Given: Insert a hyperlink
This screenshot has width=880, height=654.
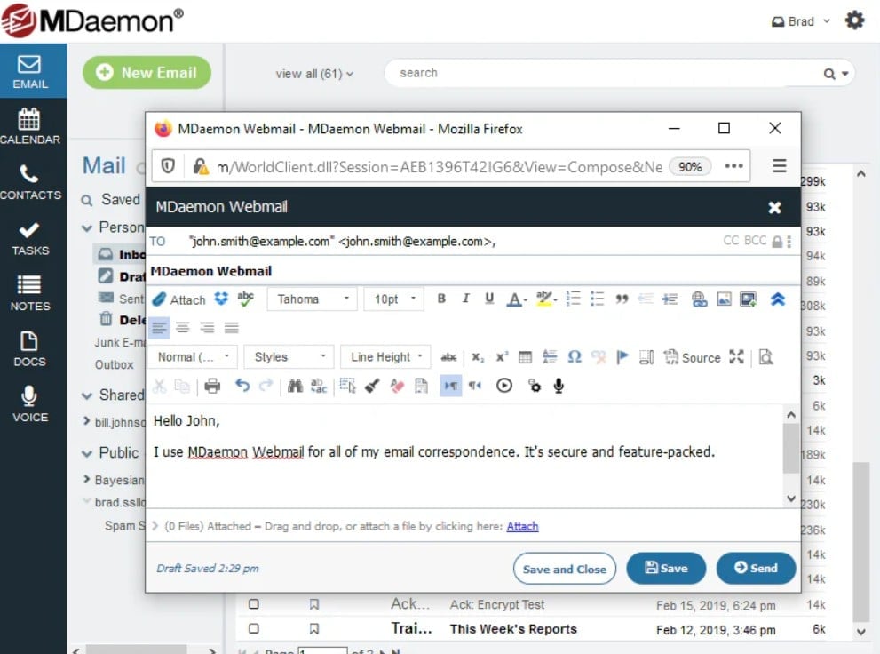Looking at the screenshot, I should tap(699, 299).
